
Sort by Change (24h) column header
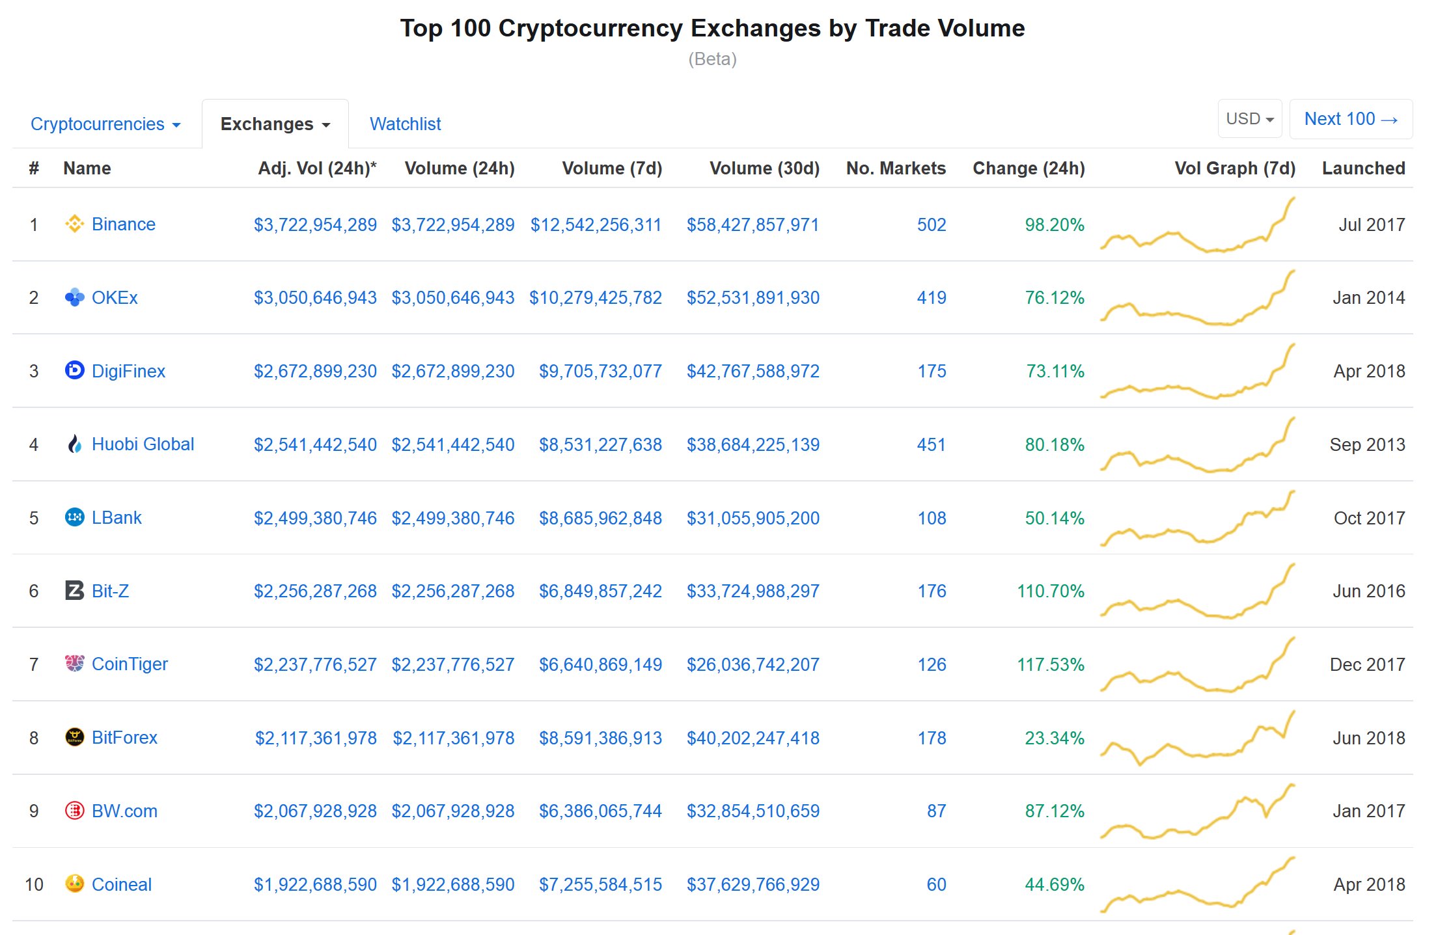1029,168
